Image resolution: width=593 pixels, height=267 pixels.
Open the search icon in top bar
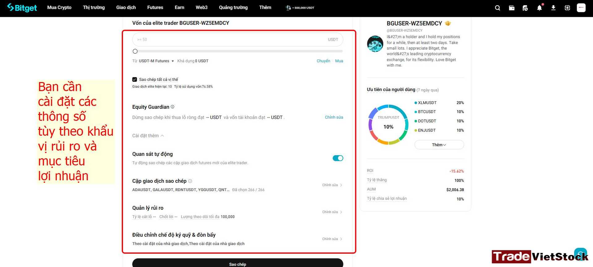click(x=497, y=8)
